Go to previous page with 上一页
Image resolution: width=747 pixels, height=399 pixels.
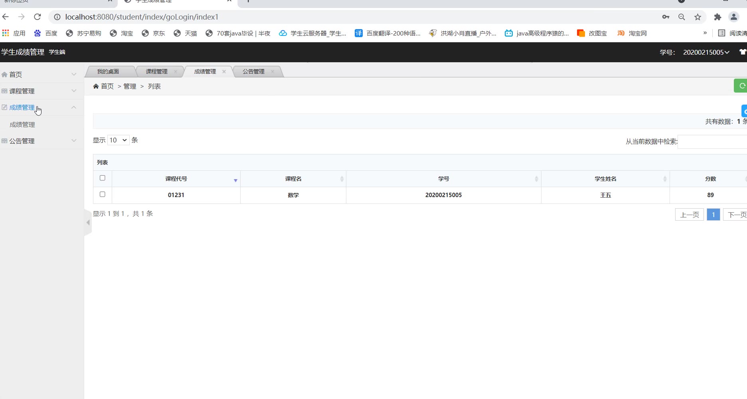[690, 215]
